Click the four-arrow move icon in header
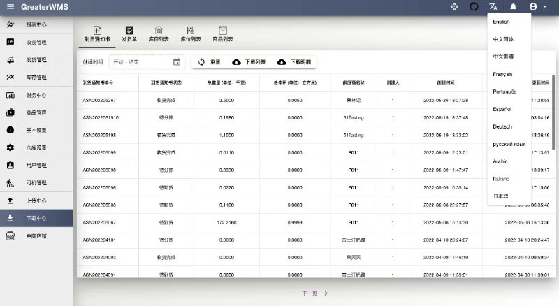The height and width of the screenshot is (306, 559). (x=453, y=7)
